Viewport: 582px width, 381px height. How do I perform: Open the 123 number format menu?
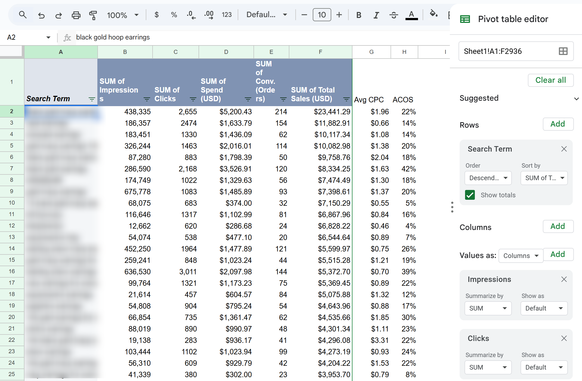click(227, 15)
